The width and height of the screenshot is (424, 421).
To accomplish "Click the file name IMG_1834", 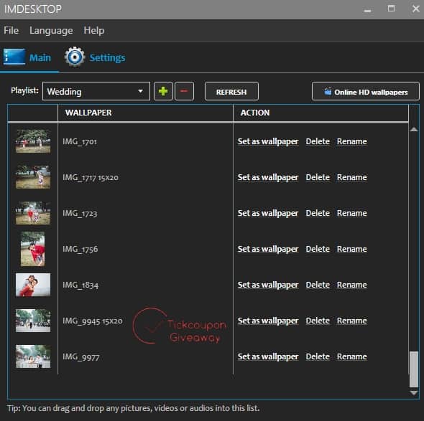I will click(80, 285).
